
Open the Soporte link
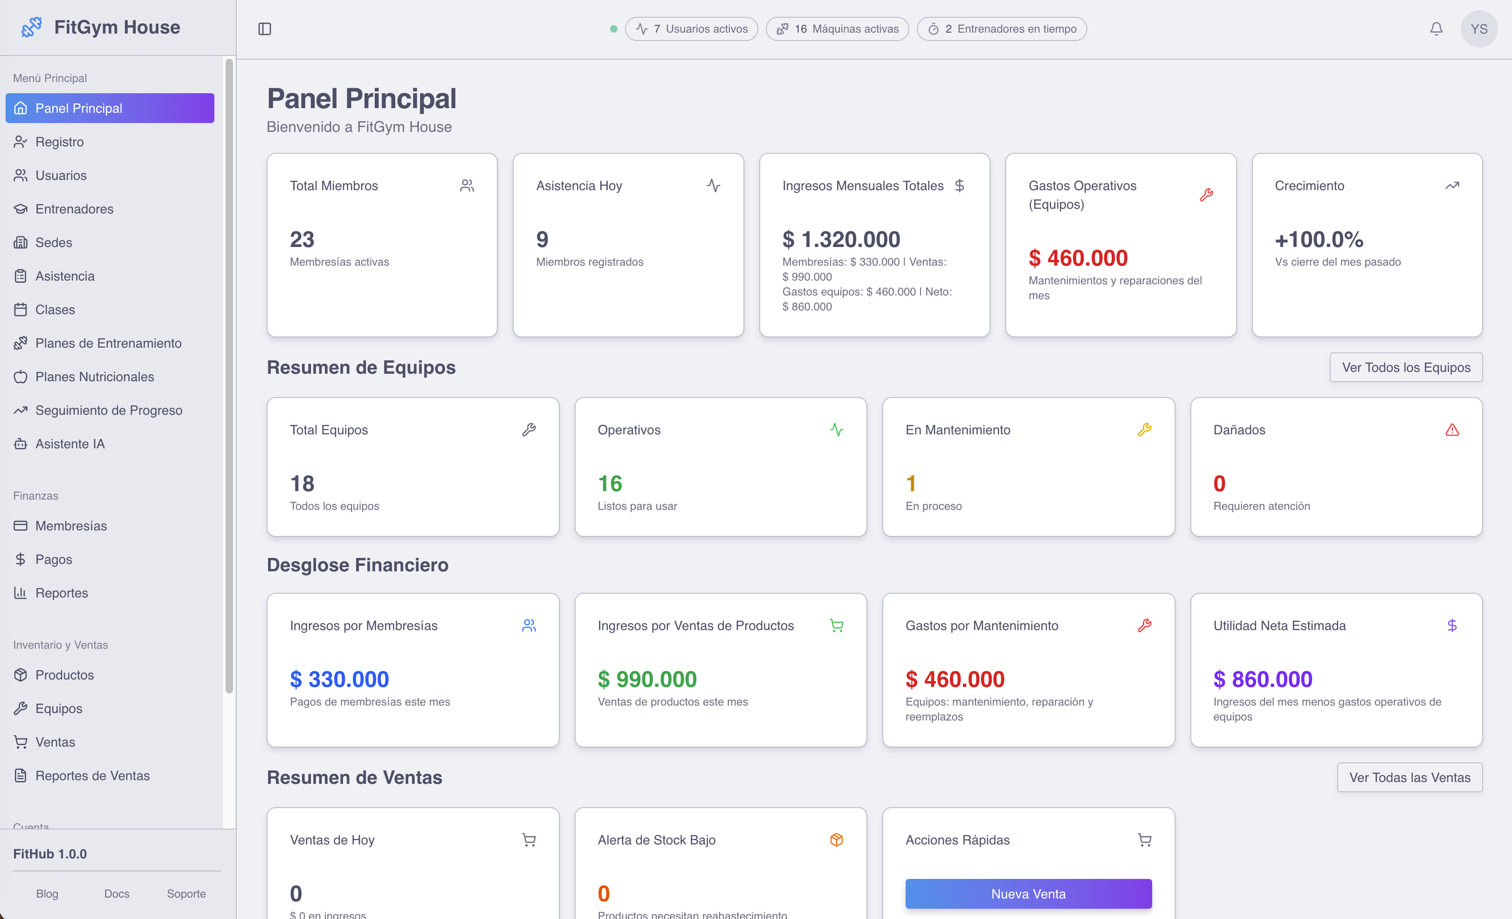coord(186,893)
